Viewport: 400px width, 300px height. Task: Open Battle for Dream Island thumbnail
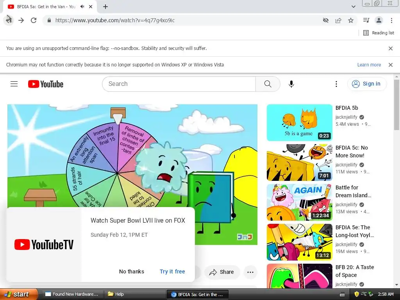tap(300, 202)
